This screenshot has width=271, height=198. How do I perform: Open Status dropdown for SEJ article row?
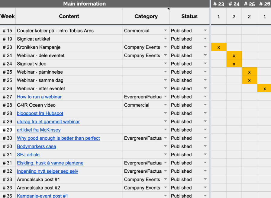(x=205, y=155)
